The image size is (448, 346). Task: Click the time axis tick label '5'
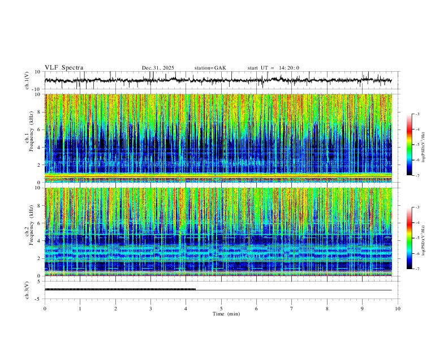(221, 309)
